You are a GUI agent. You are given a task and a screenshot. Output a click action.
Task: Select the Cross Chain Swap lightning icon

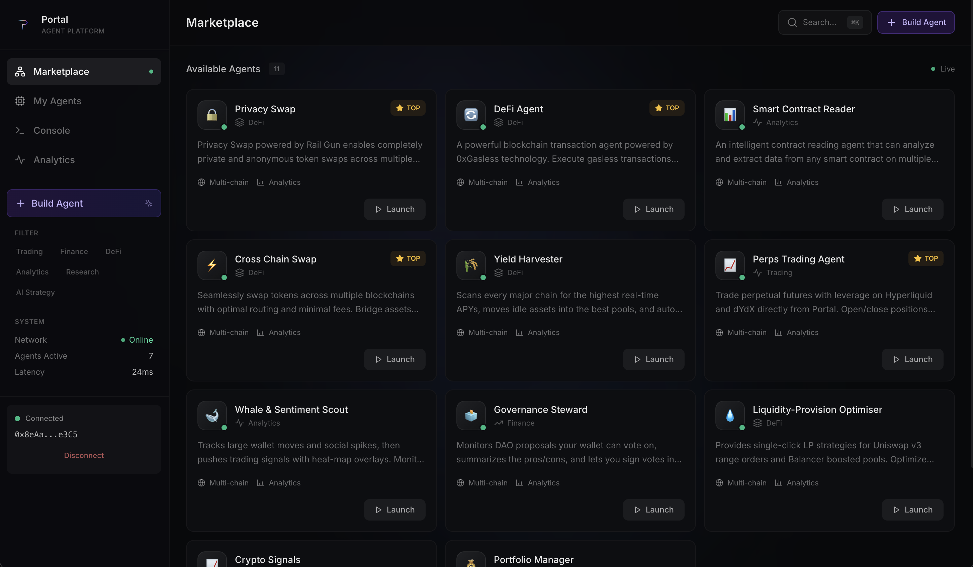pyautogui.click(x=211, y=265)
